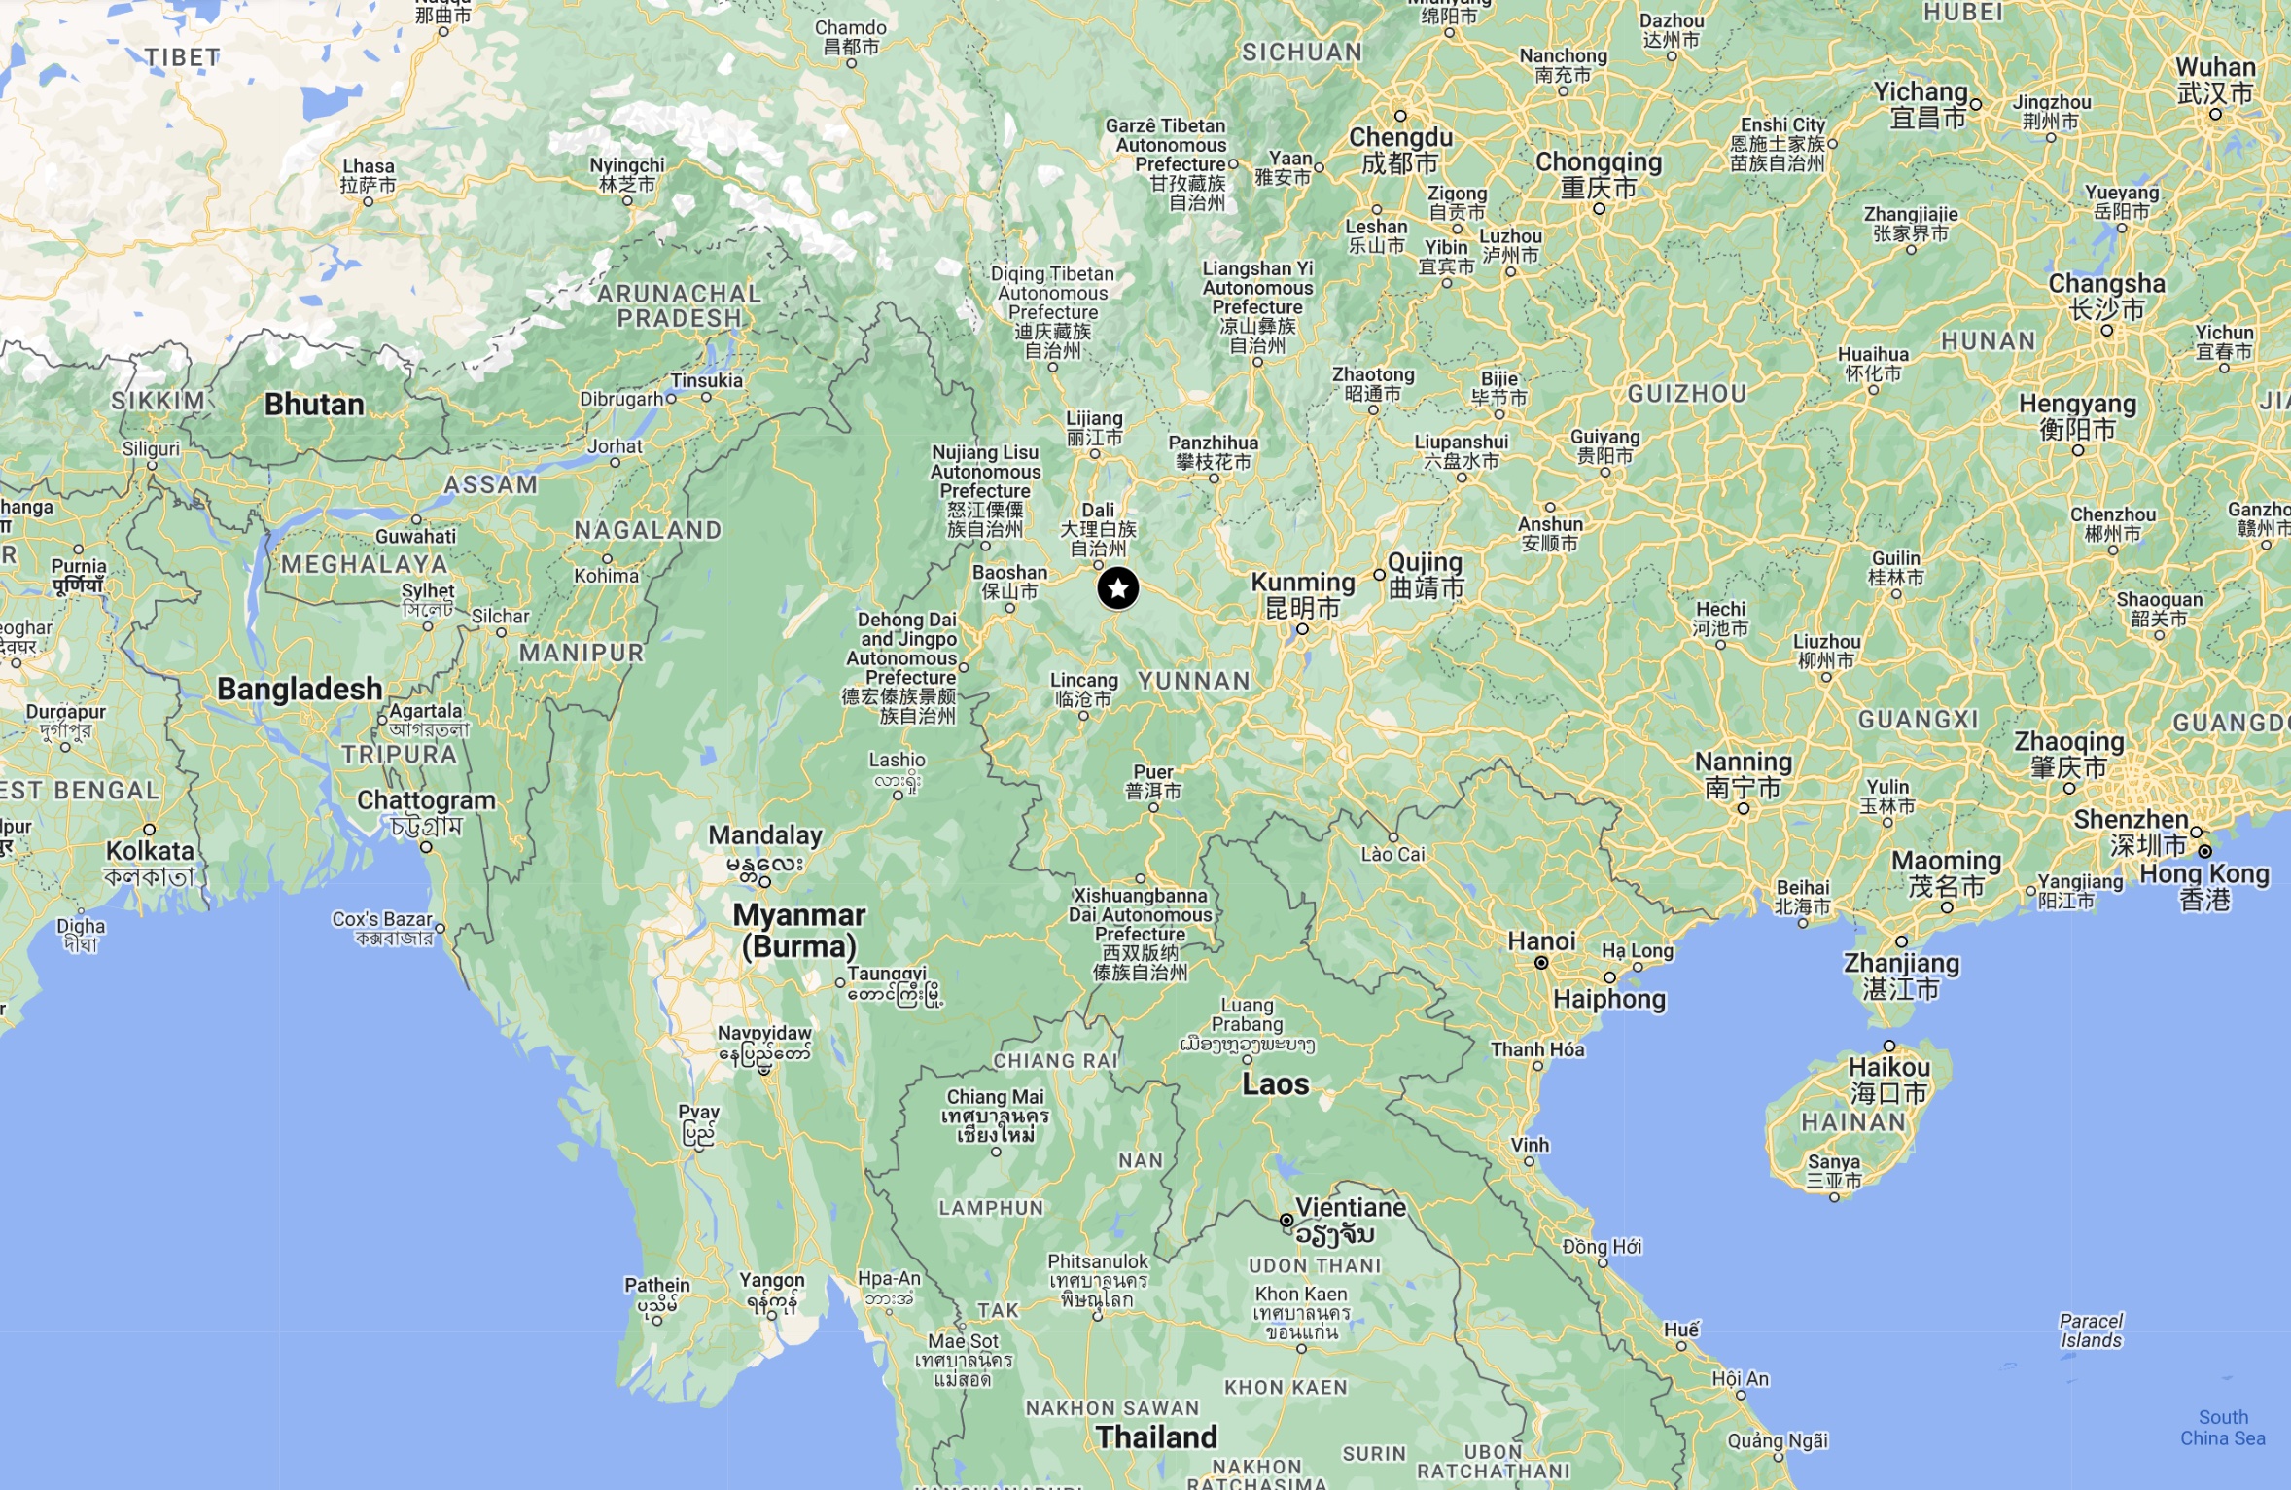Select the Paracel Islands label
Image resolution: width=2291 pixels, height=1490 pixels.
pyautogui.click(x=2091, y=1330)
